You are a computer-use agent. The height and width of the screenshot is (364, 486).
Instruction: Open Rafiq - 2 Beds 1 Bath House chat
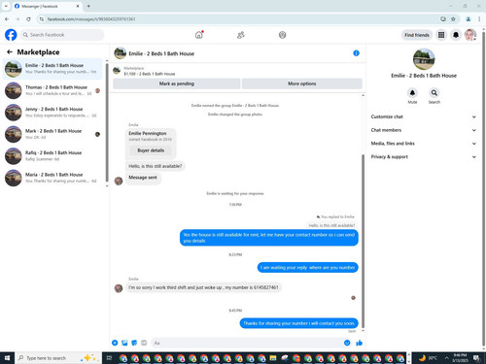coord(52,155)
